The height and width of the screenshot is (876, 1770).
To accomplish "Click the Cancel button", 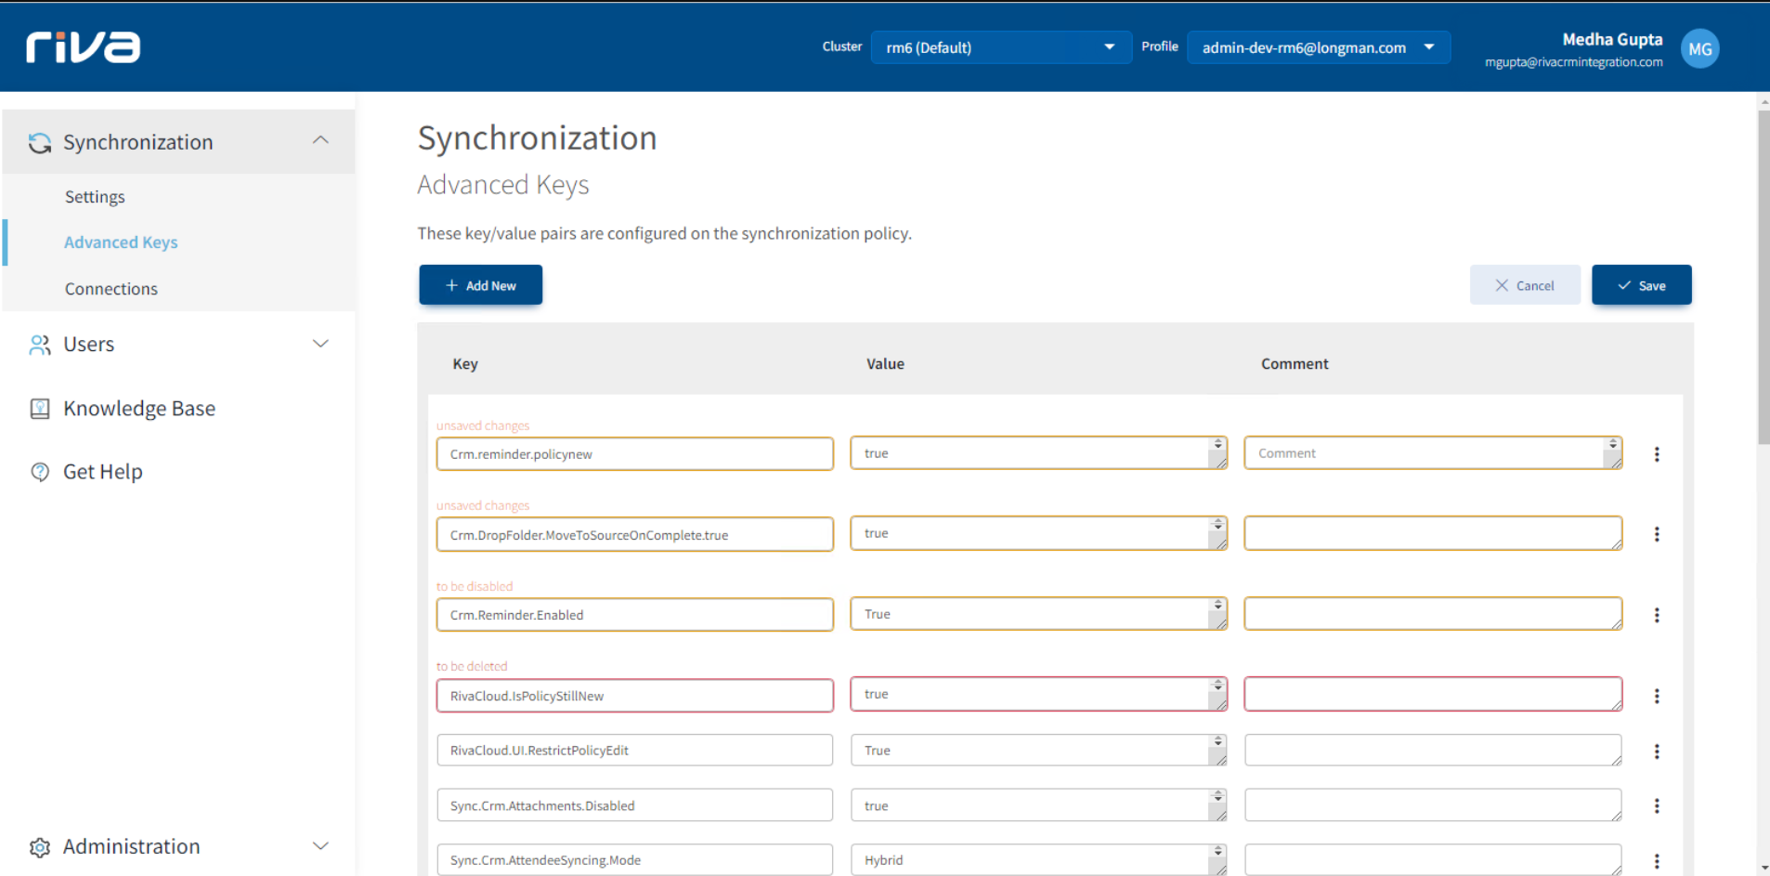I will pos(1525,285).
